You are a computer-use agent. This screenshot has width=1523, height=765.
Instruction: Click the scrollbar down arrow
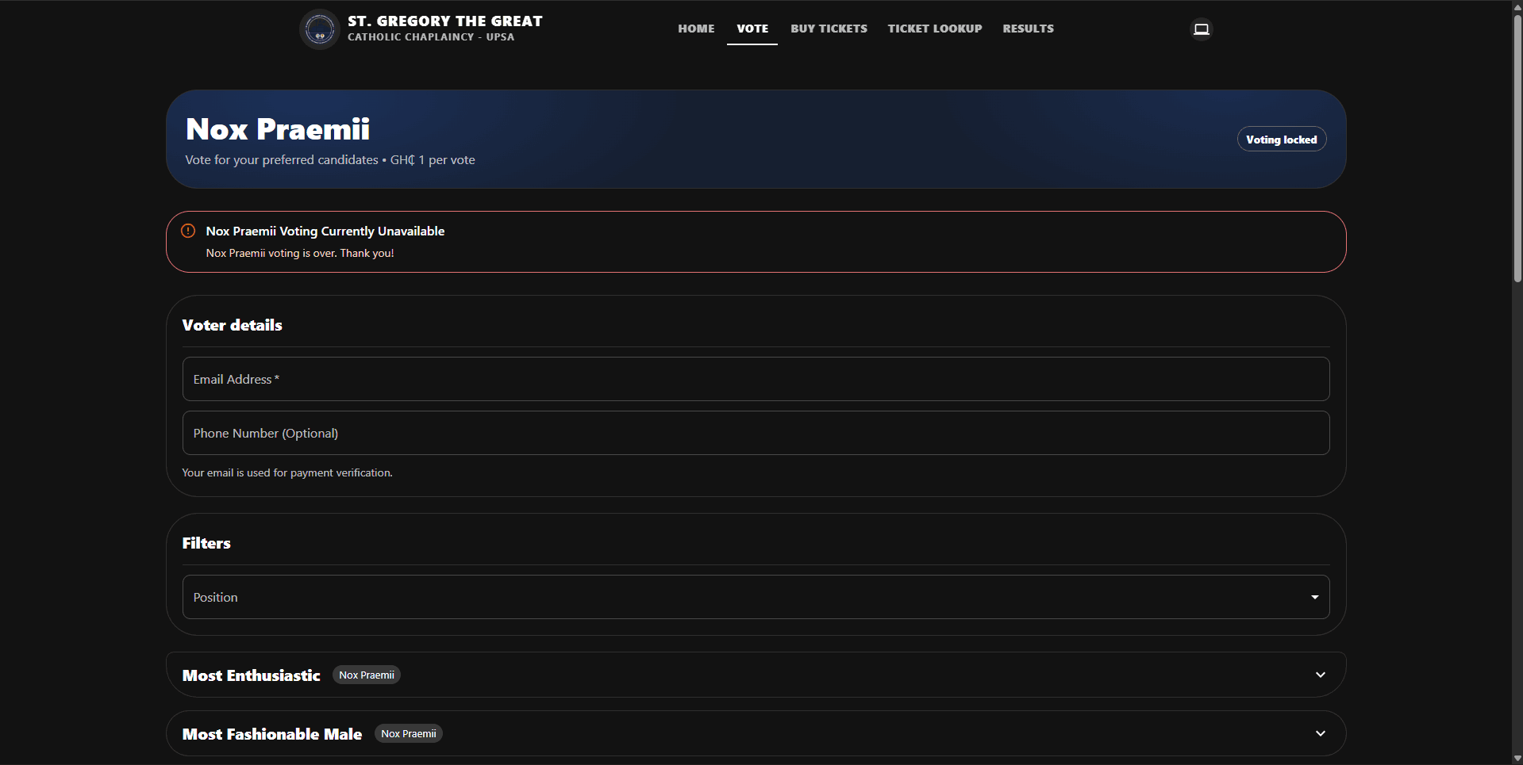pos(1517,759)
